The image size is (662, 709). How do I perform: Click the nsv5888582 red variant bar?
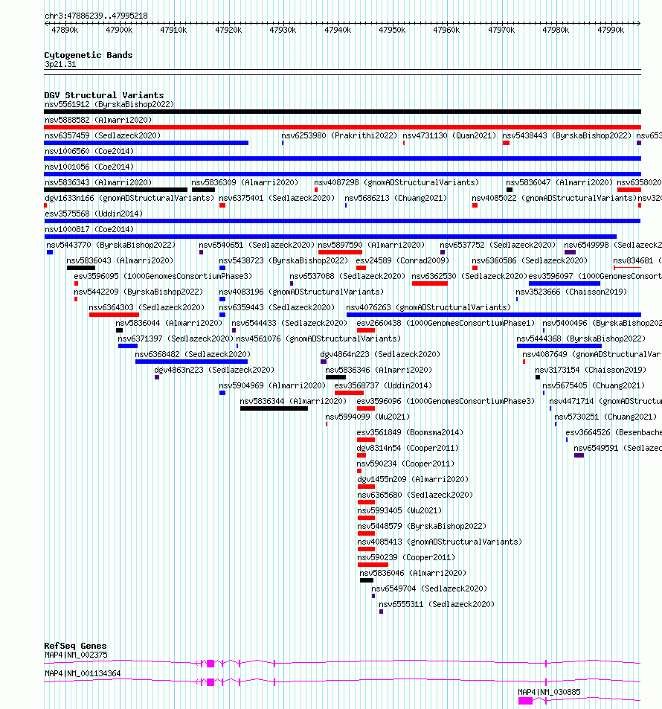342,127
